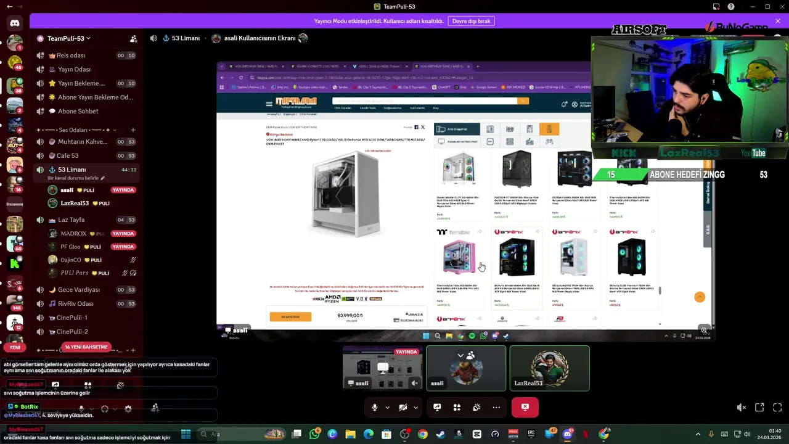This screenshot has width=789, height=444.
Task: Toggle user panel headphones deafen icon
Action: point(105,408)
